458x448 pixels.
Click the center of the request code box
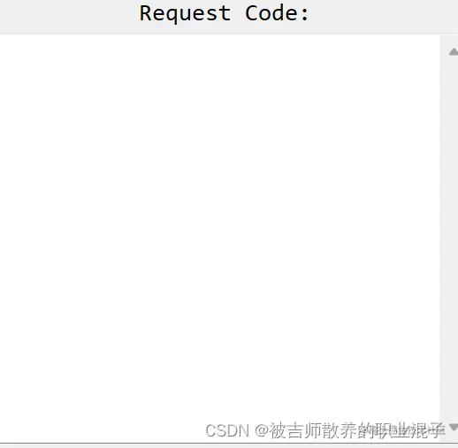pyautogui.click(x=220, y=239)
